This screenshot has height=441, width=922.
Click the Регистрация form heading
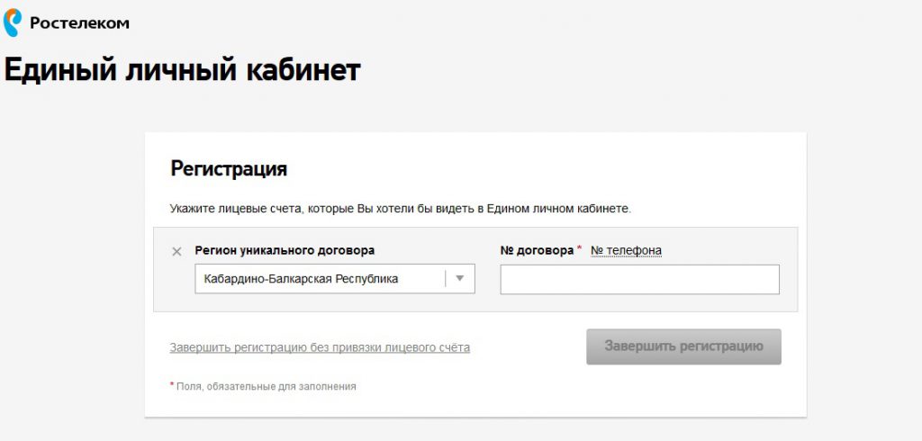click(229, 168)
